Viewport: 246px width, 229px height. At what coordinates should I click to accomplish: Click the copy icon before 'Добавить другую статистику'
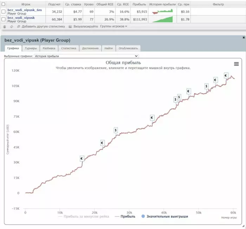point(19,26)
